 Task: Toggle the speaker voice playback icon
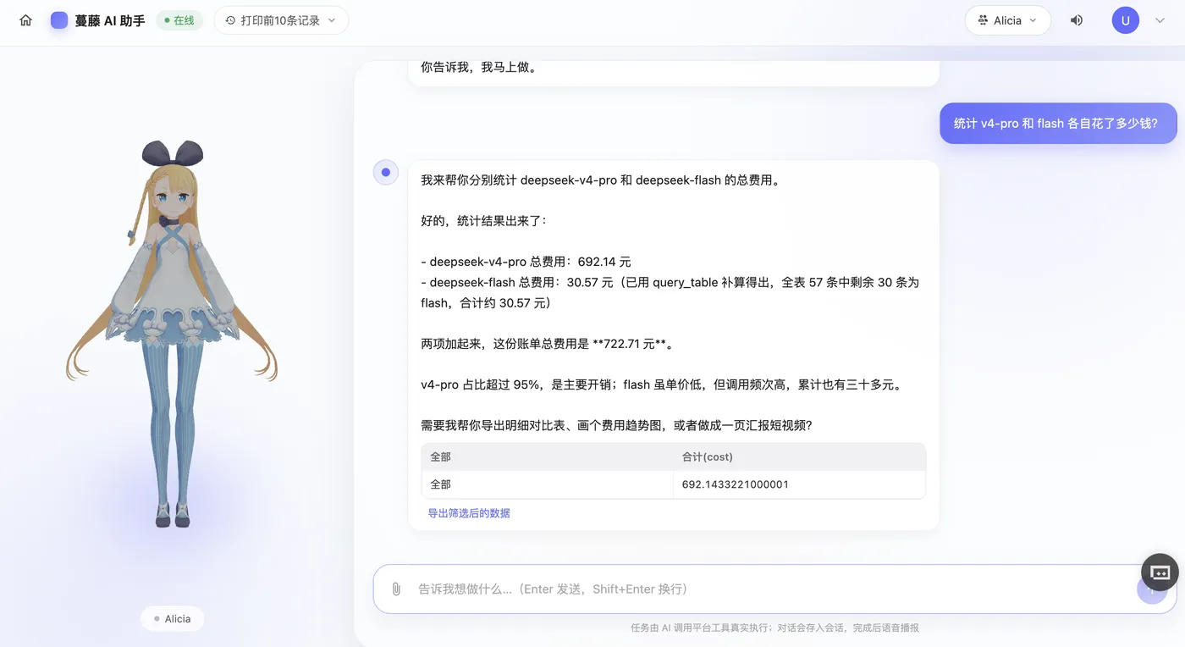coord(1077,20)
